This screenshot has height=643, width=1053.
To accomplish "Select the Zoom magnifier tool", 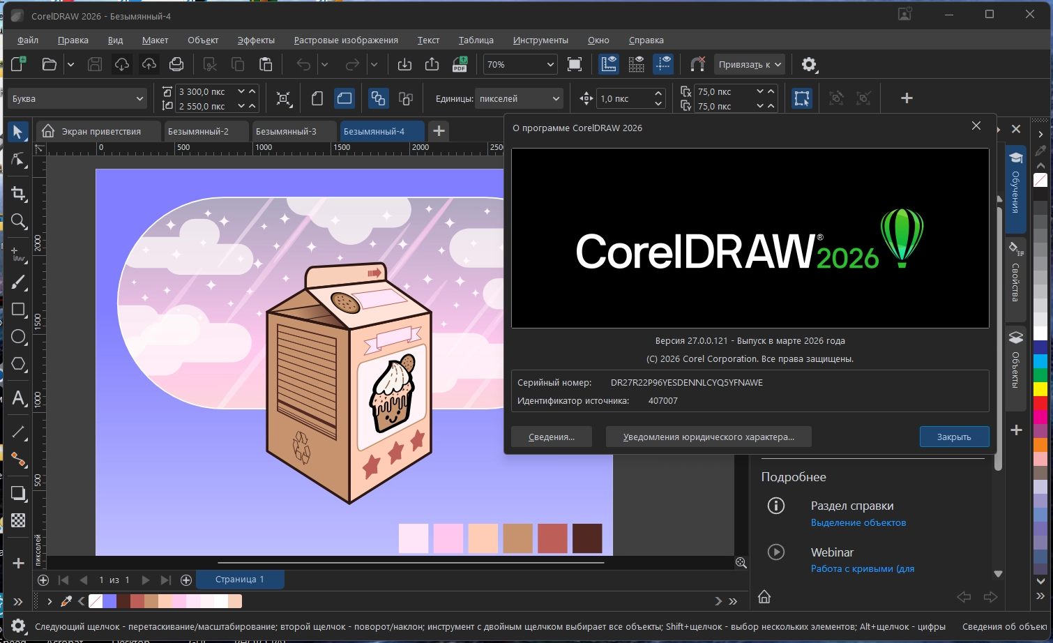I will tap(19, 222).
